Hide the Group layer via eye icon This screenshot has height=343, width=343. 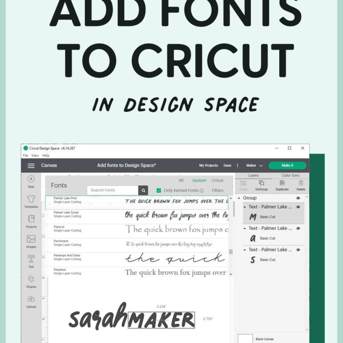coord(298,198)
